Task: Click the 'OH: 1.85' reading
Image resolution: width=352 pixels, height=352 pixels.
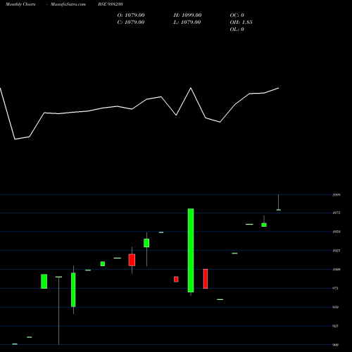Action: tap(241, 23)
